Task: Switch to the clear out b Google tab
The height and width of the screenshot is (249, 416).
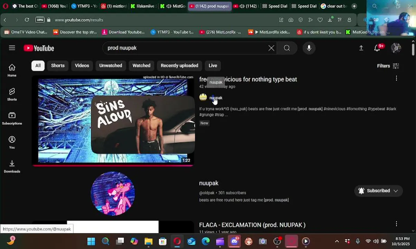Action: (x=333, y=6)
